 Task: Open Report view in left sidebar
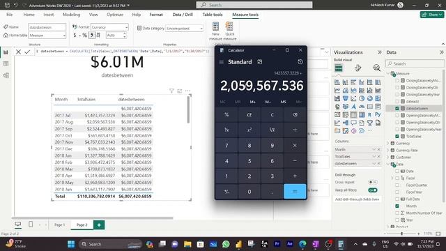[x=6, y=52]
